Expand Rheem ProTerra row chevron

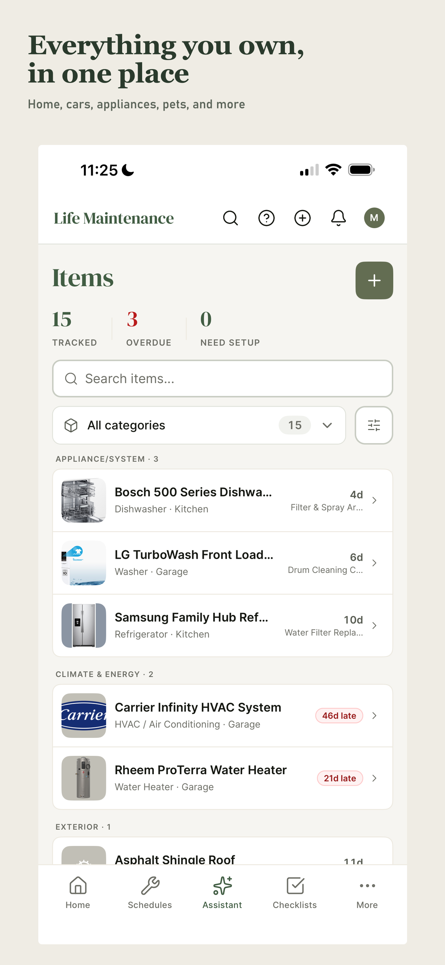coord(374,778)
